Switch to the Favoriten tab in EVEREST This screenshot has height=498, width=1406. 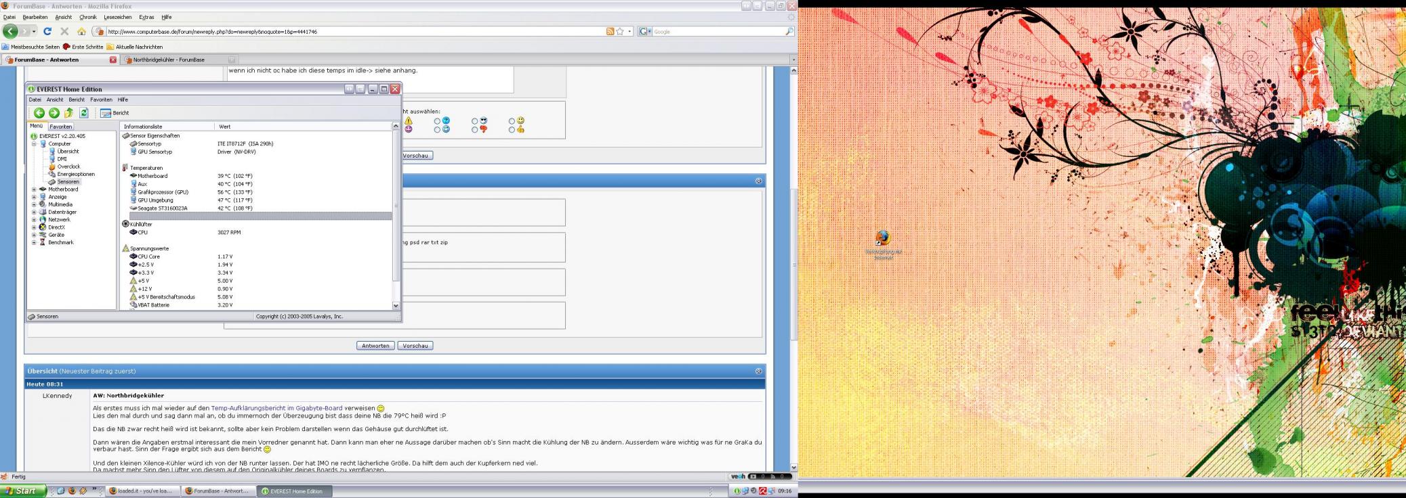pos(60,127)
